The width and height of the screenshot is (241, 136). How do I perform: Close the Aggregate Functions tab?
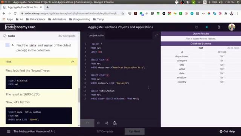point(41,7)
